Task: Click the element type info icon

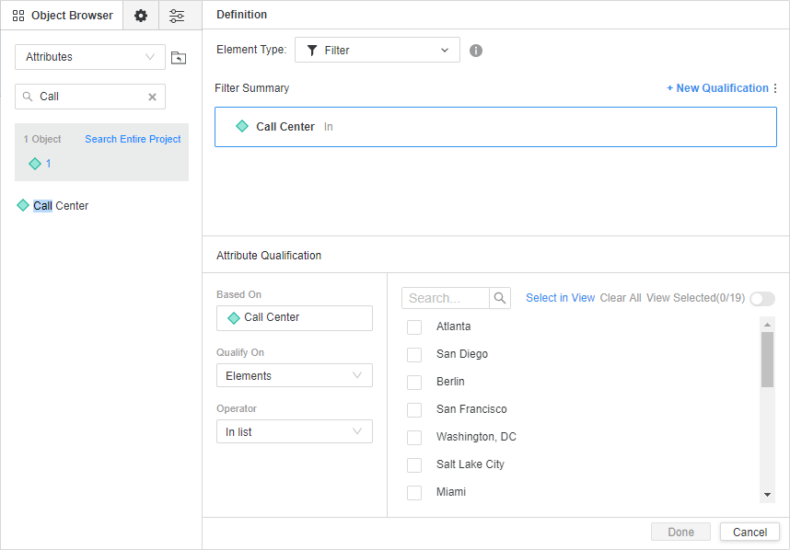Action: pyautogui.click(x=476, y=51)
